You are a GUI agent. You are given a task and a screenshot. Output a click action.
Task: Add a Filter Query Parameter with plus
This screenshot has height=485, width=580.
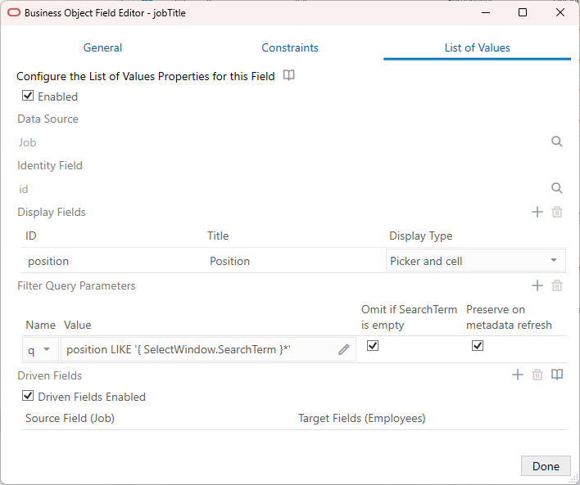[x=537, y=285]
